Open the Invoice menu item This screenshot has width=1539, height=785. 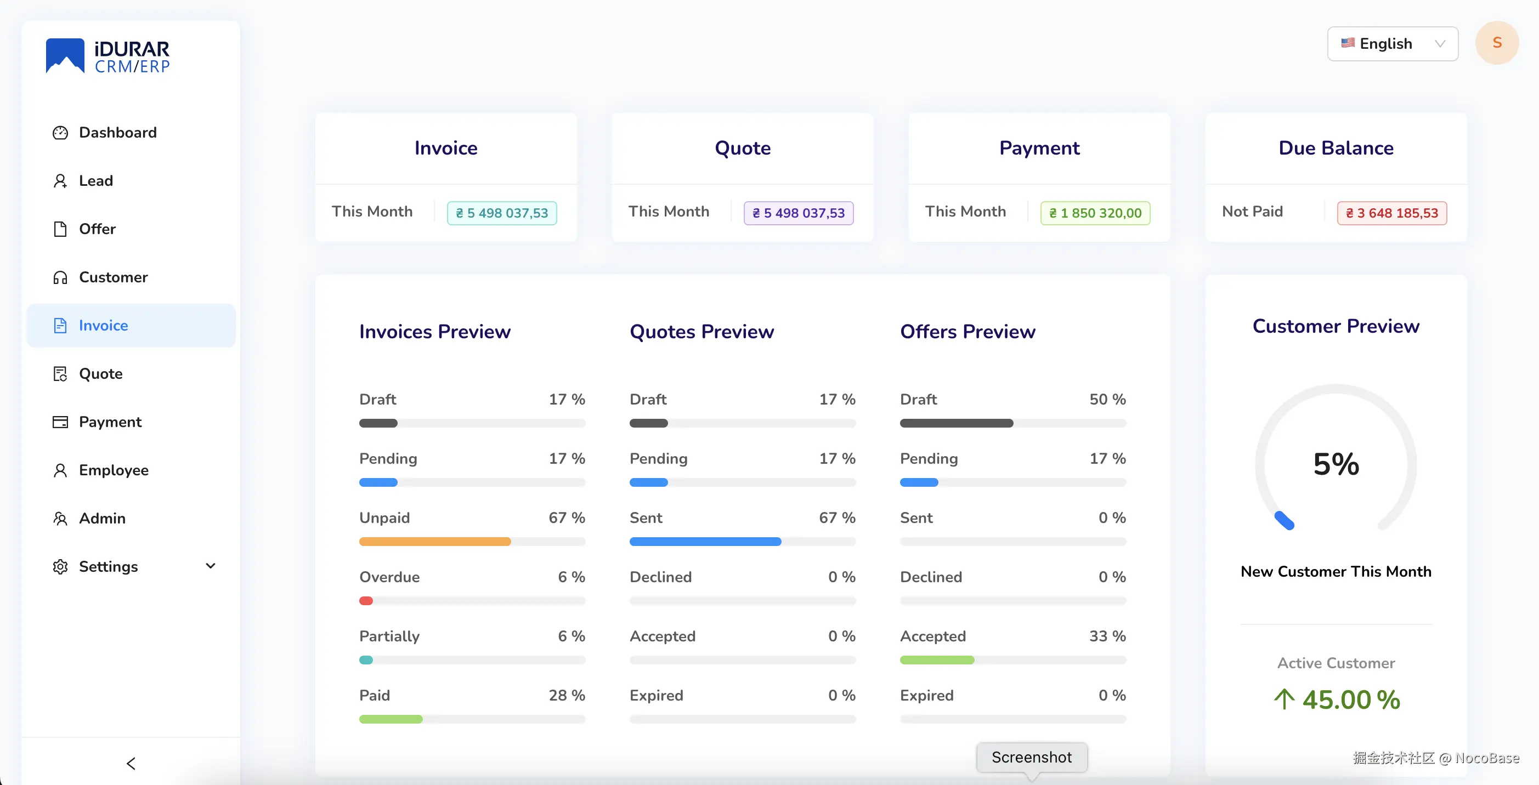pos(103,325)
